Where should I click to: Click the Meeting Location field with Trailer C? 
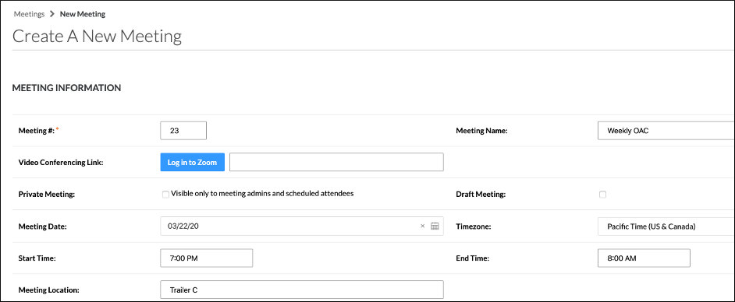pyautogui.click(x=302, y=290)
